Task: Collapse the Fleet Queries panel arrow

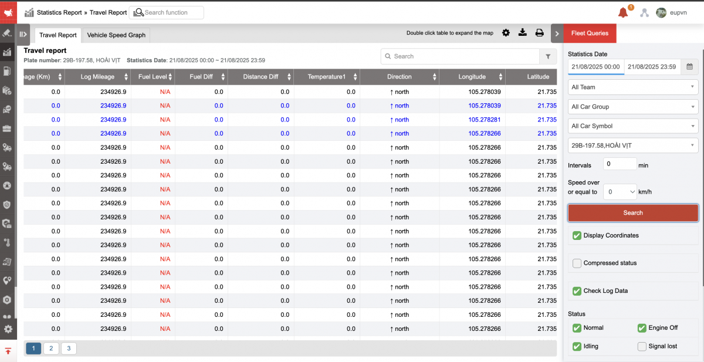Action: coord(557,33)
